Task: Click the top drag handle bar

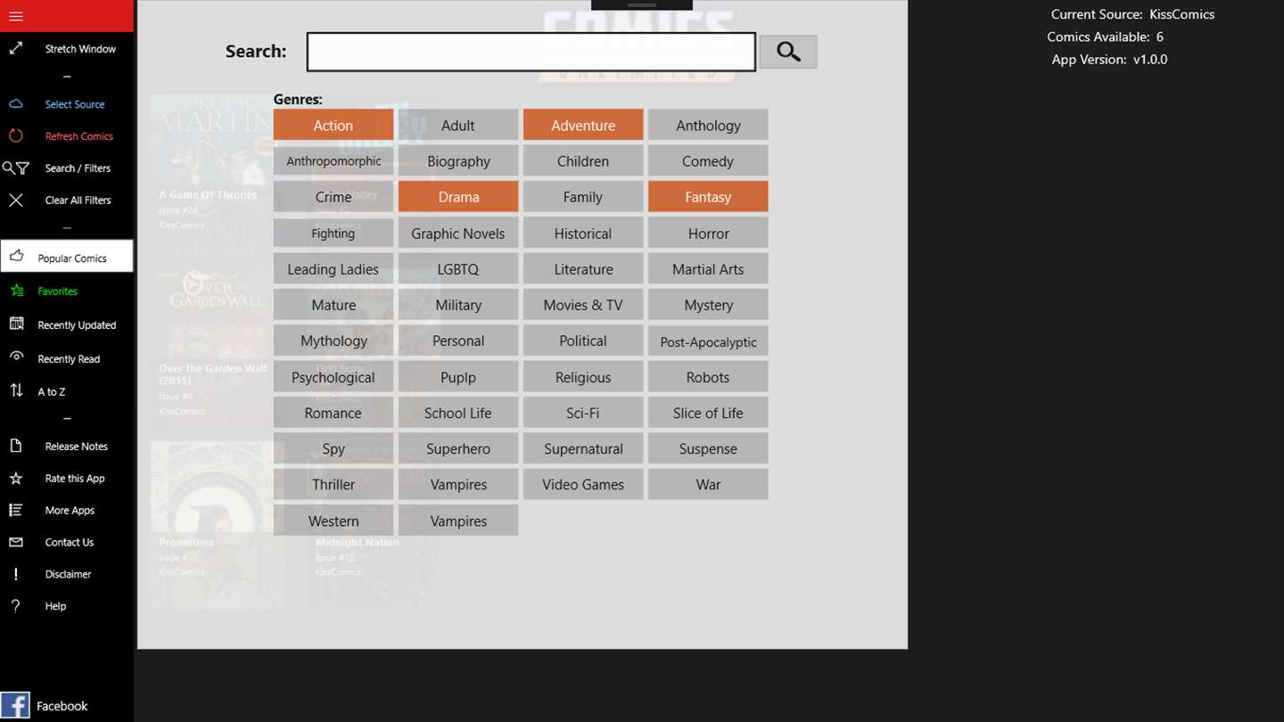Action: [x=642, y=5]
